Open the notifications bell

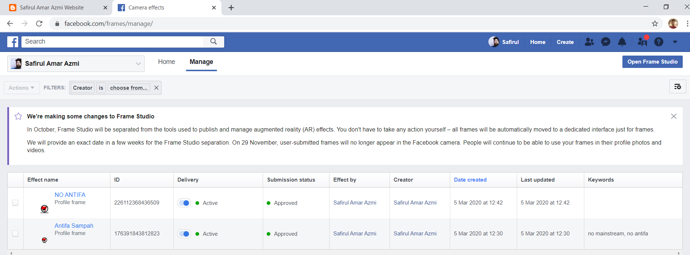(622, 42)
